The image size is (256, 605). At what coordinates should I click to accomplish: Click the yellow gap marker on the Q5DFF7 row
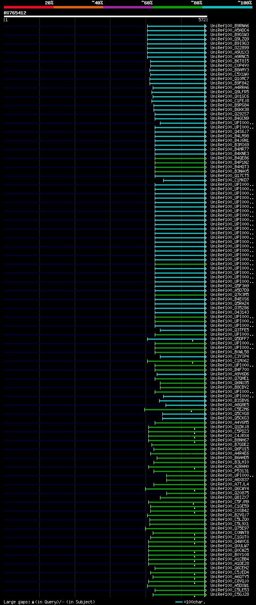(192, 341)
